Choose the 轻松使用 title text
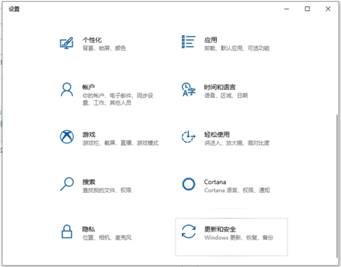 coord(216,134)
